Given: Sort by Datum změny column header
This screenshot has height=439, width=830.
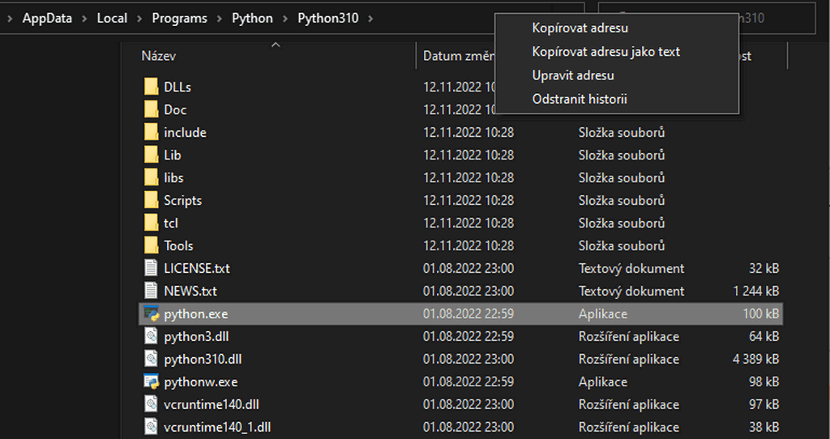Looking at the screenshot, I should [458, 56].
